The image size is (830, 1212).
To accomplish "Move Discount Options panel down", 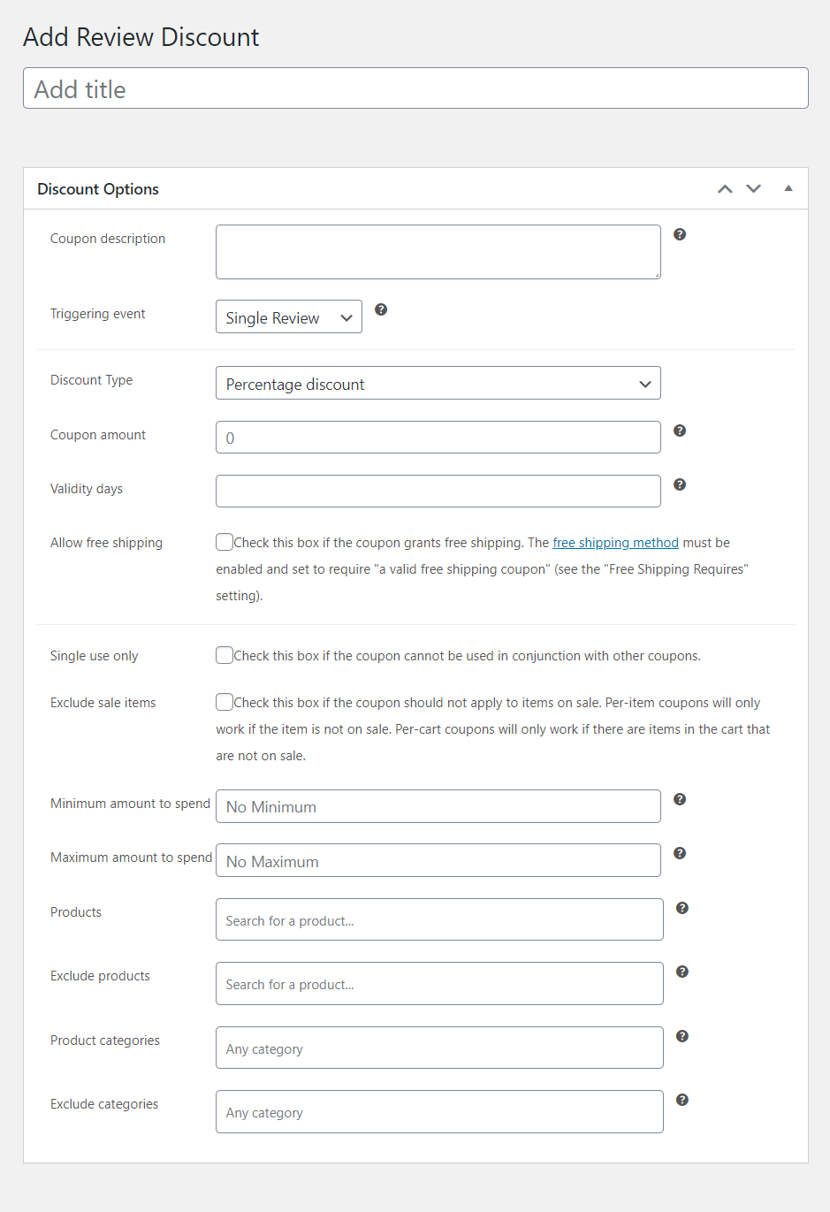I will point(754,189).
